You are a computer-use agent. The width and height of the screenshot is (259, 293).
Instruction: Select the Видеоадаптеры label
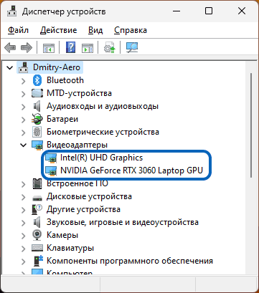pyautogui.click(x=77, y=145)
